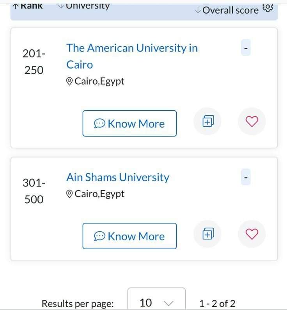Open Ain Shams University profile link
Screen dimensions: 287x310
click(x=118, y=178)
